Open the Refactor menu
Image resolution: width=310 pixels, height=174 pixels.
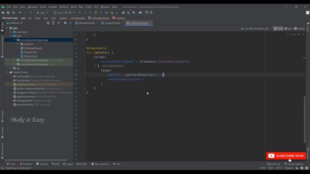(x=64, y=7)
